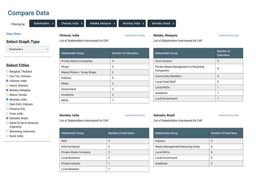Remove the Salvador, Brazil filter chip

(x=174, y=23)
